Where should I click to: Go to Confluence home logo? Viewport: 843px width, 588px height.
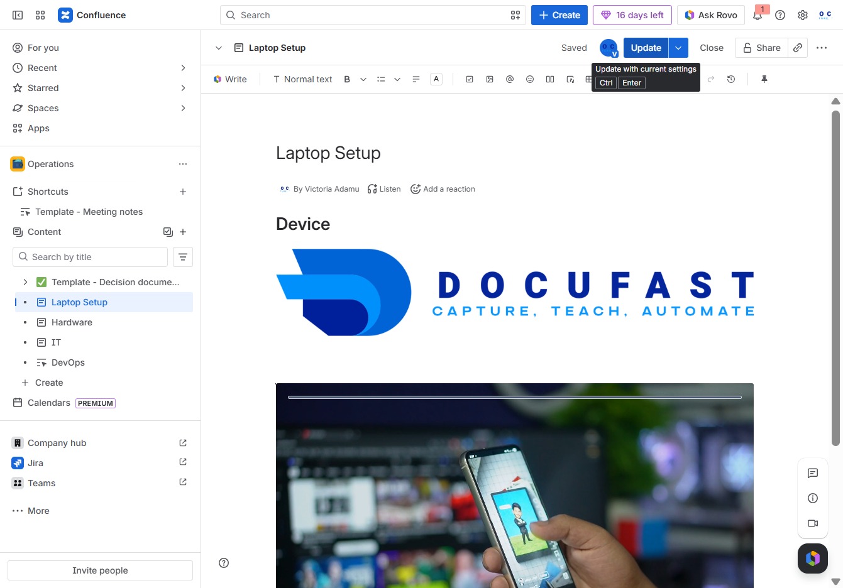[x=92, y=15]
